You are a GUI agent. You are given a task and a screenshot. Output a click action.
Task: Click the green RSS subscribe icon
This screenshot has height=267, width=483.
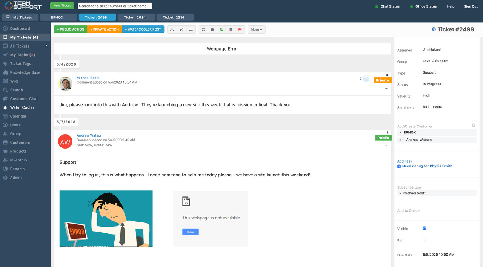[x=222, y=29]
